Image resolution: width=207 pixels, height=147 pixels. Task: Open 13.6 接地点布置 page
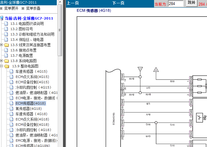point(23,50)
